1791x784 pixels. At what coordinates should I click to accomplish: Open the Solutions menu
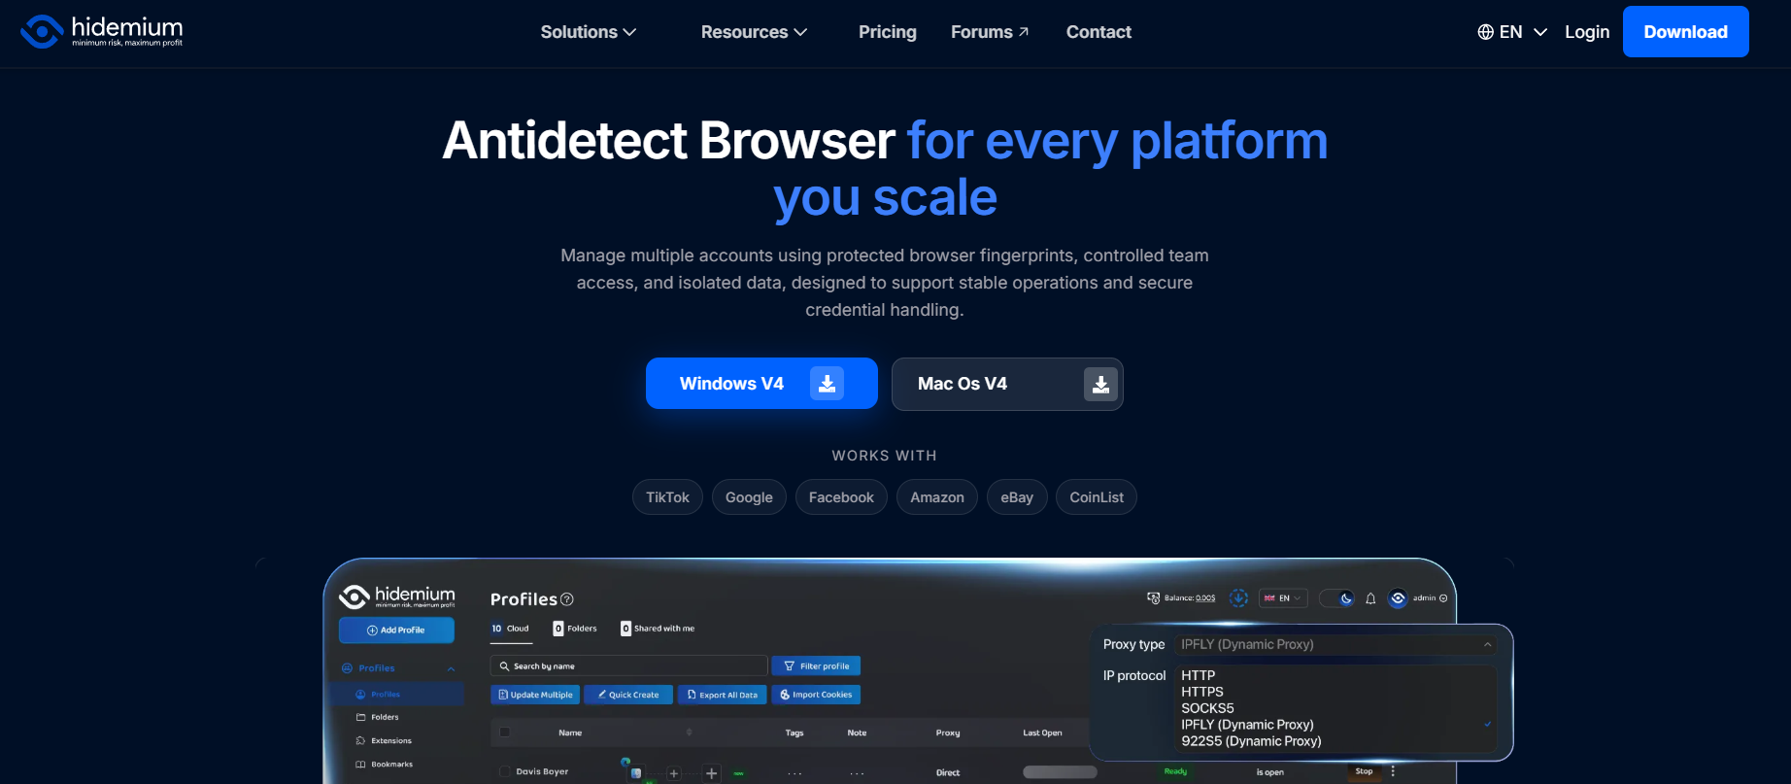pyautogui.click(x=589, y=32)
